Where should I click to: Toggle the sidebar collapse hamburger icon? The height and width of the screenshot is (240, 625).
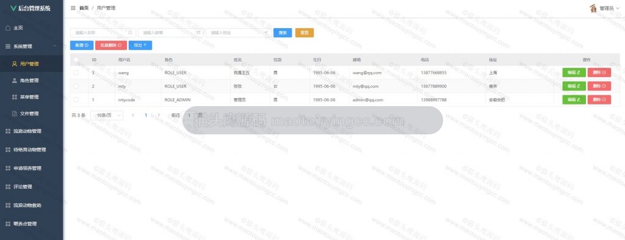(73, 8)
